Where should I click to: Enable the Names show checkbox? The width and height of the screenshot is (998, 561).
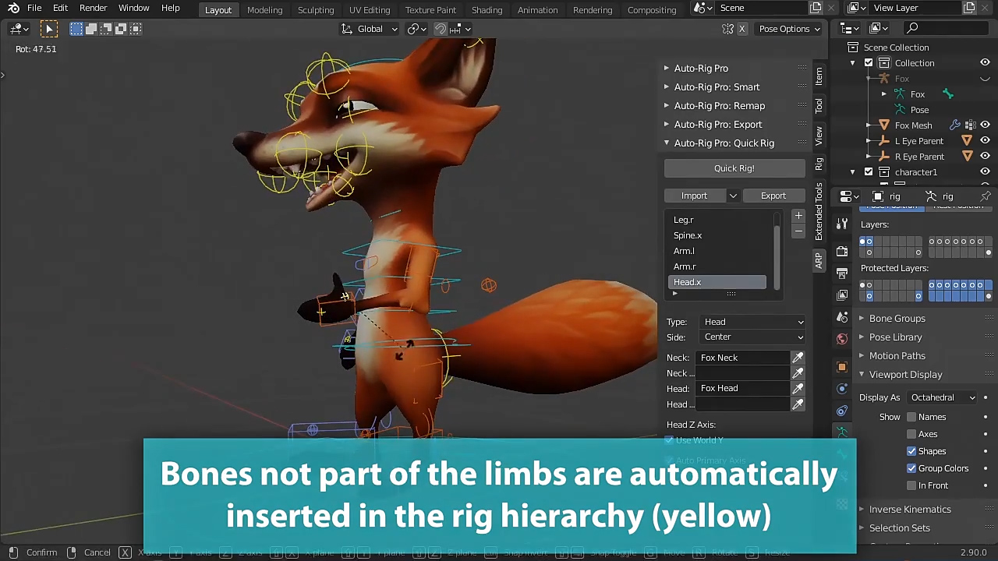tap(911, 417)
